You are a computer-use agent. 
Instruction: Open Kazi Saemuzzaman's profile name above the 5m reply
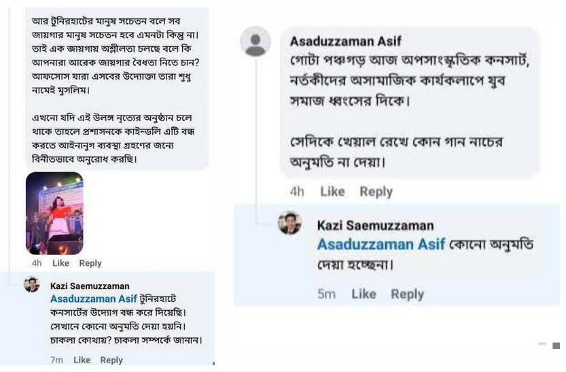tap(375, 225)
